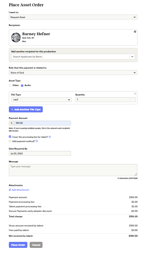Check the Add payment method box
The image size is (150, 259).
[10, 141]
